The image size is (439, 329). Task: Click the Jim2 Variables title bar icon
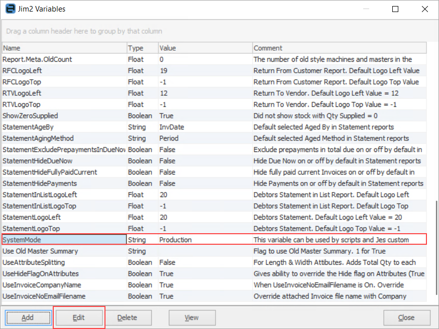pyautogui.click(x=10, y=9)
